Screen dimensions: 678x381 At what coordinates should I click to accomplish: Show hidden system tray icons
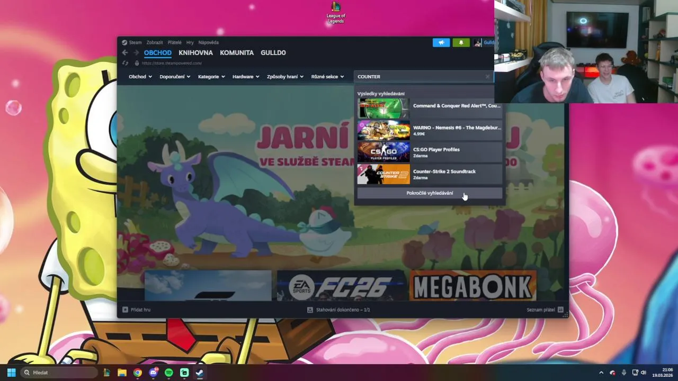[601, 373]
